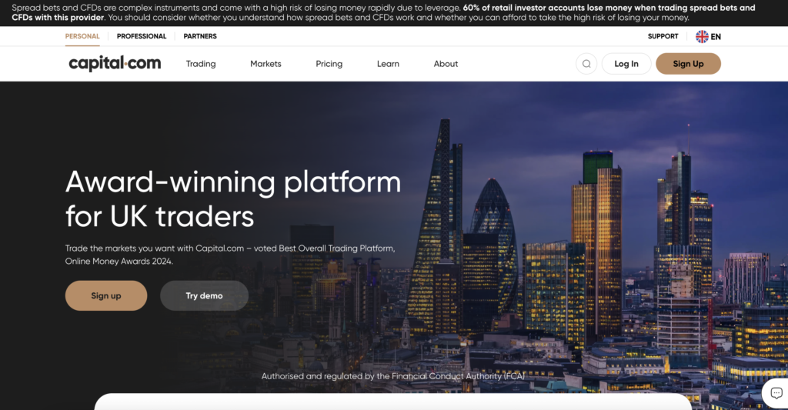Screen dimensions: 788x410
Task: Open the Markets menu
Action: pyautogui.click(x=265, y=64)
